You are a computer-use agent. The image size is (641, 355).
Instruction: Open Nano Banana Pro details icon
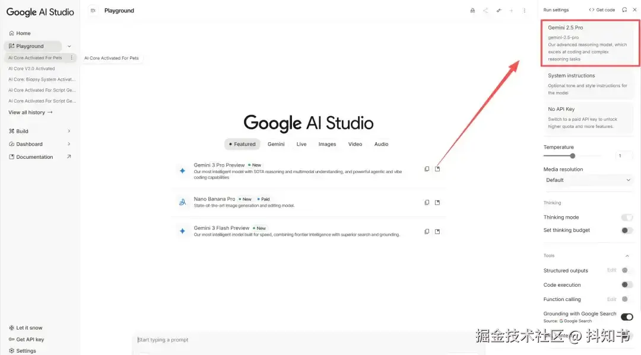(x=437, y=202)
